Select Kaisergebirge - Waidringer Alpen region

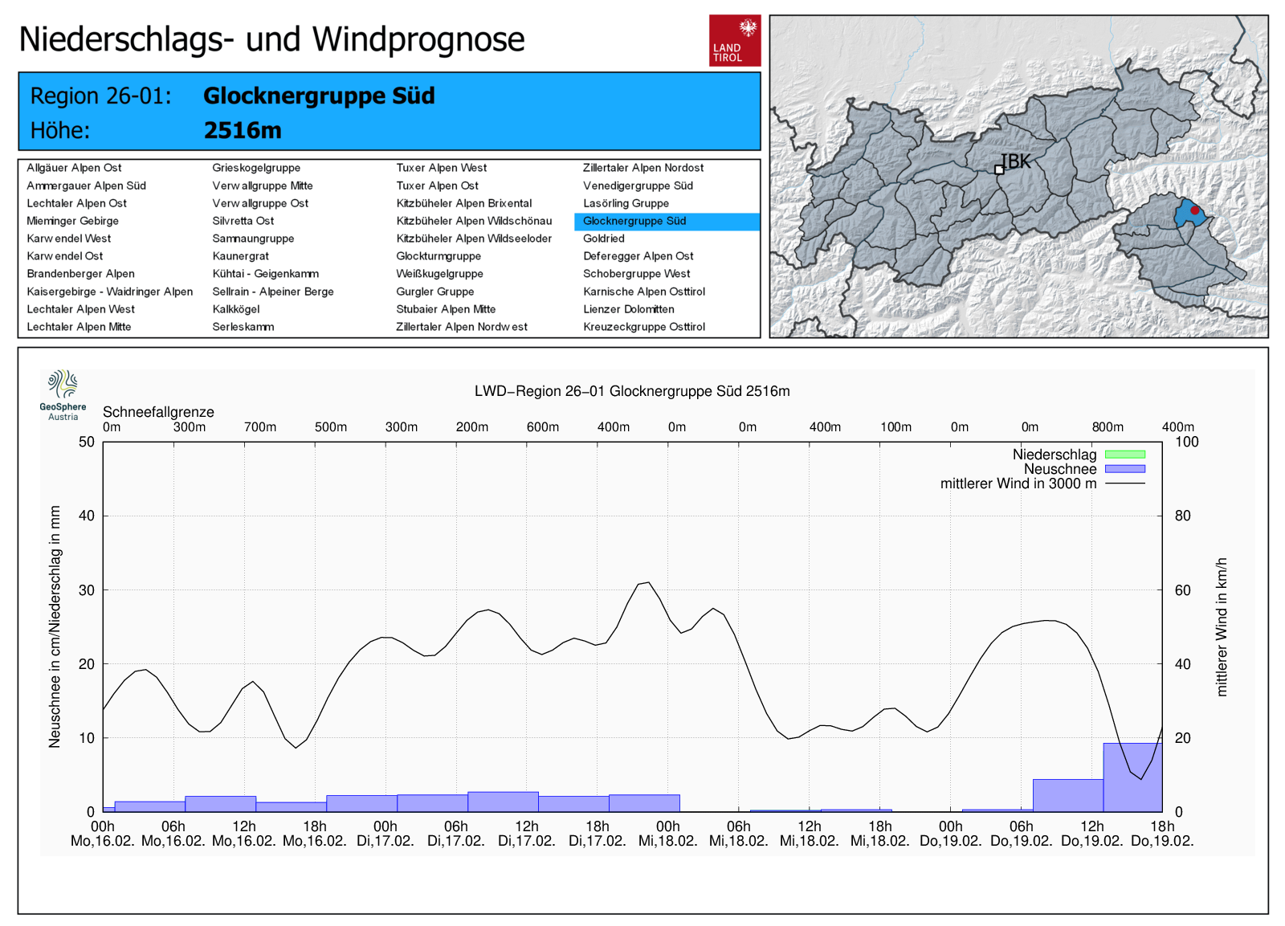point(109,292)
